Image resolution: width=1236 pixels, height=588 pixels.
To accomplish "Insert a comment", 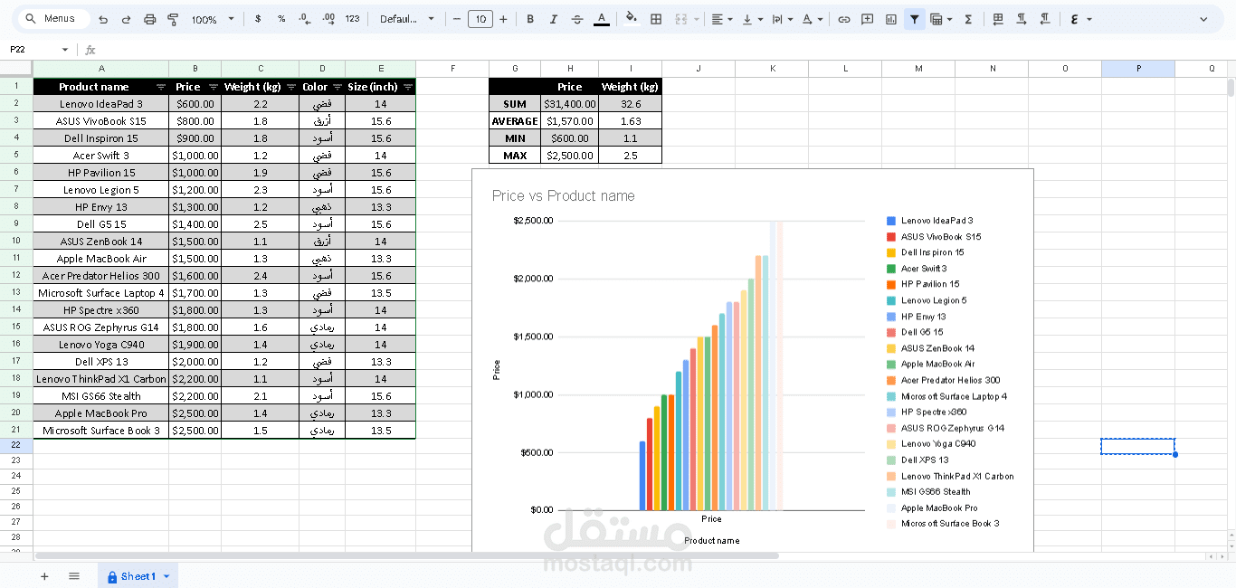I will (868, 19).
